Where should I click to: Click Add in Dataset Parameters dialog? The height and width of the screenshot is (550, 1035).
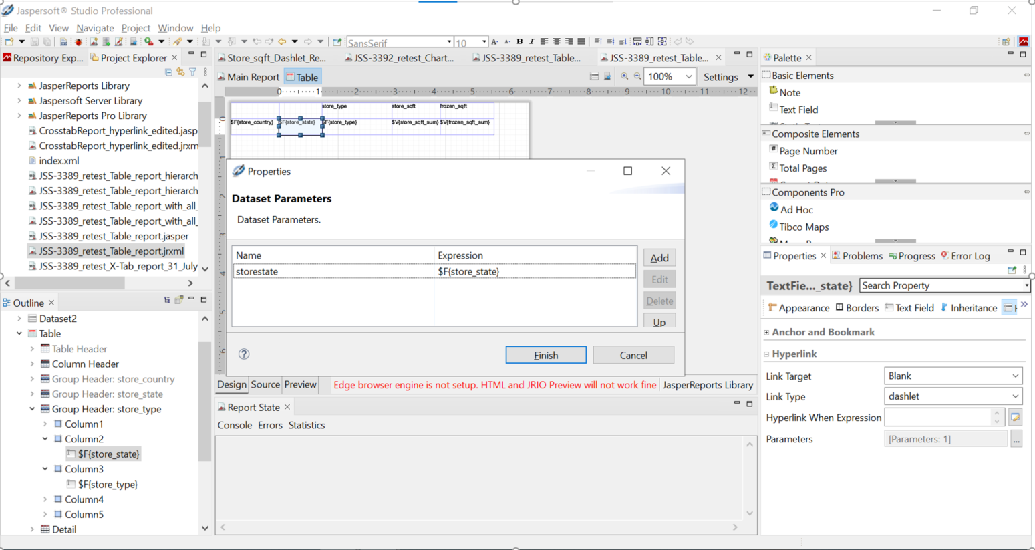[659, 258]
